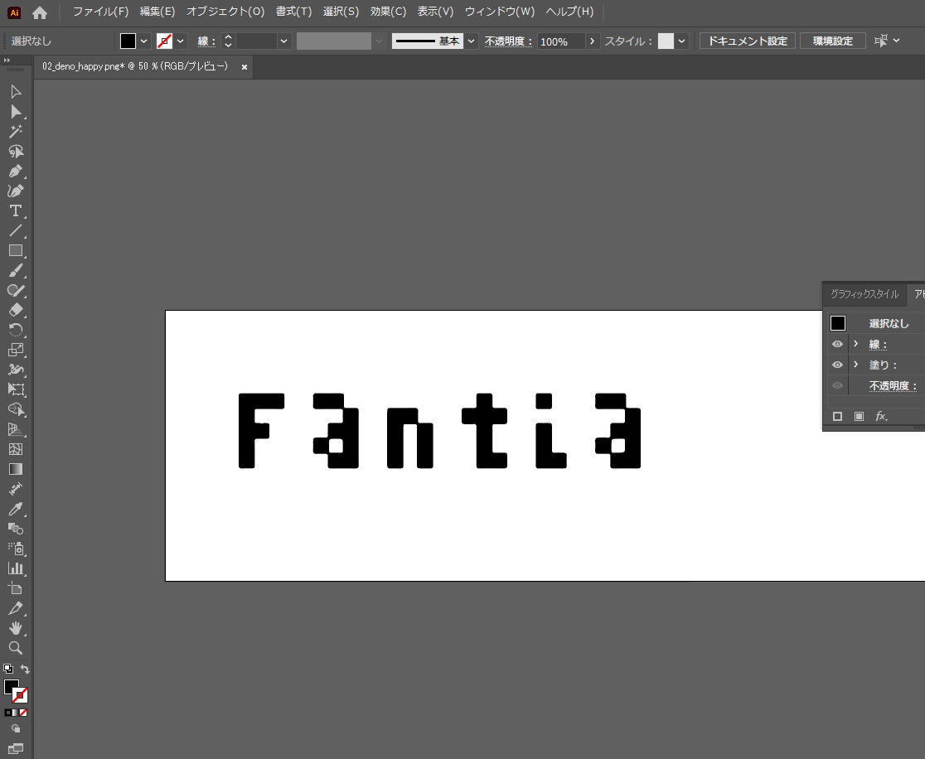Add new fill in Appearance panel

tap(859, 416)
